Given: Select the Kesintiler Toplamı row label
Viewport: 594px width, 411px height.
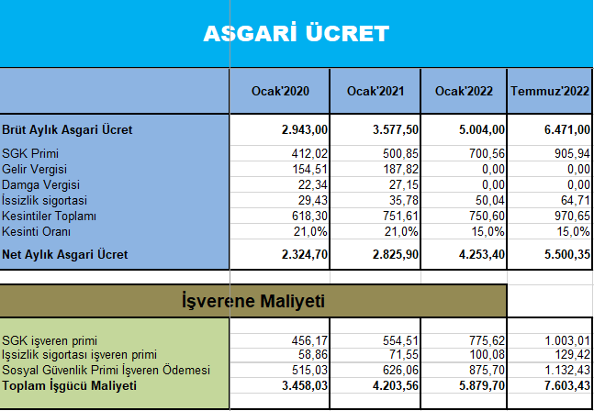Looking at the screenshot, I should pyautogui.click(x=49, y=217).
